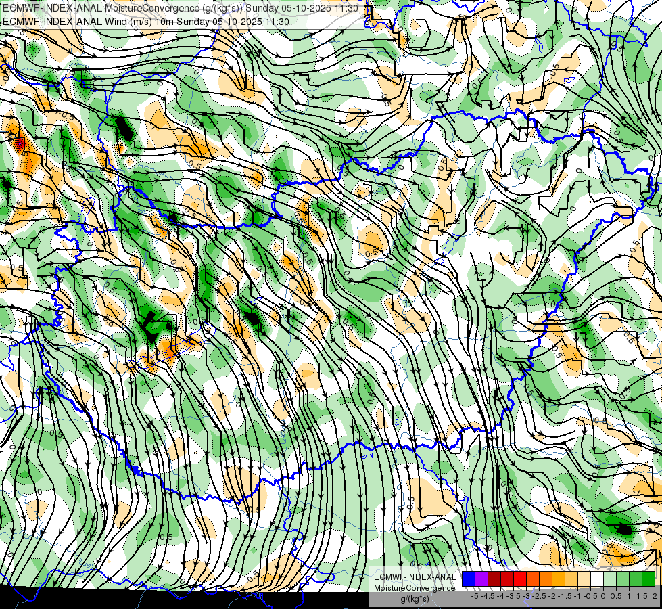The width and height of the screenshot is (662, 609).
Task: Click the amber swatch between -2 and -1.5
Action: 559,579
